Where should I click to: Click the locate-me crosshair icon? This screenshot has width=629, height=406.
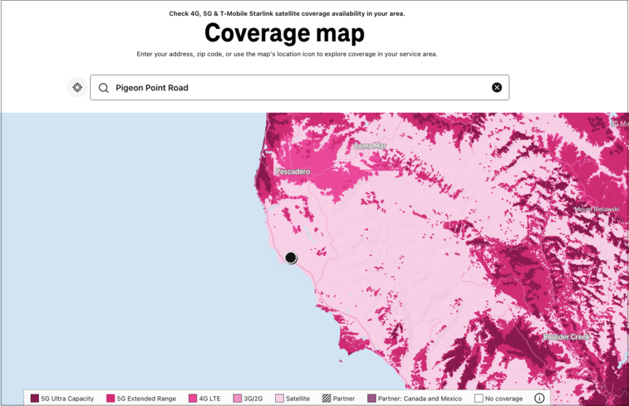click(x=77, y=87)
